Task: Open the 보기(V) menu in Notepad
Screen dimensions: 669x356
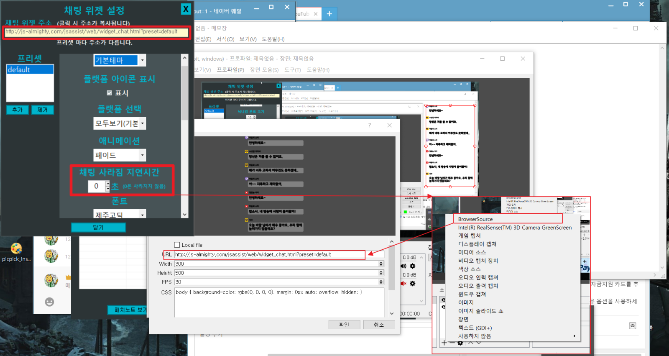Action: (248, 39)
